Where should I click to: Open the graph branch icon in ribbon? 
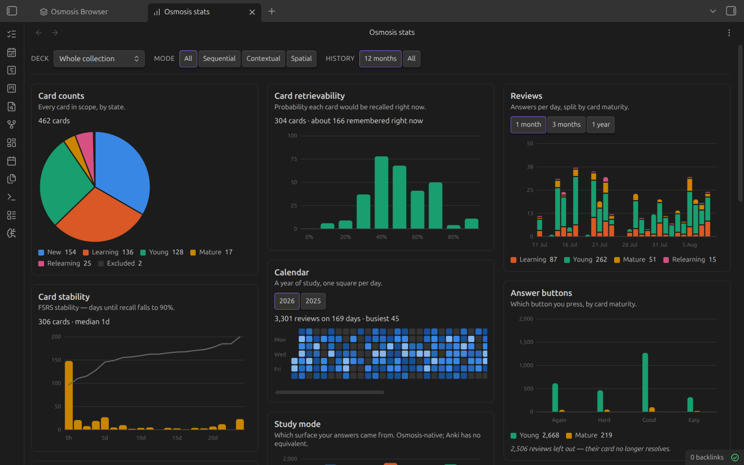pyautogui.click(x=12, y=125)
